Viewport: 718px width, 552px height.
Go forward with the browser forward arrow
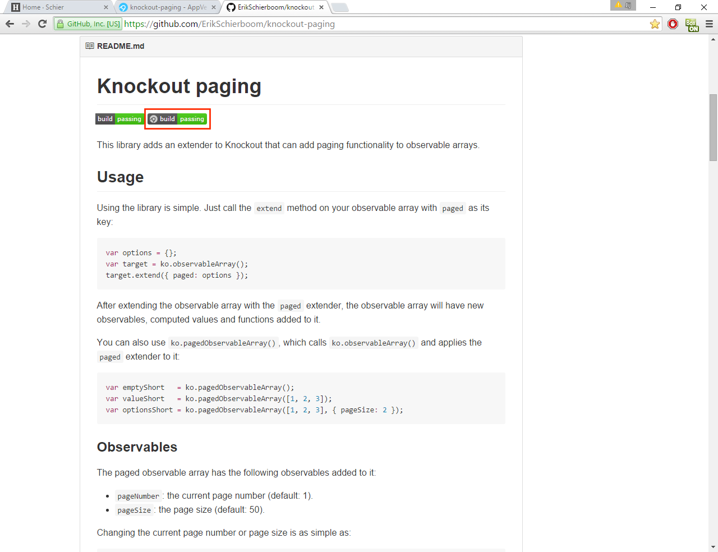pyautogui.click(x=26, y=24)
